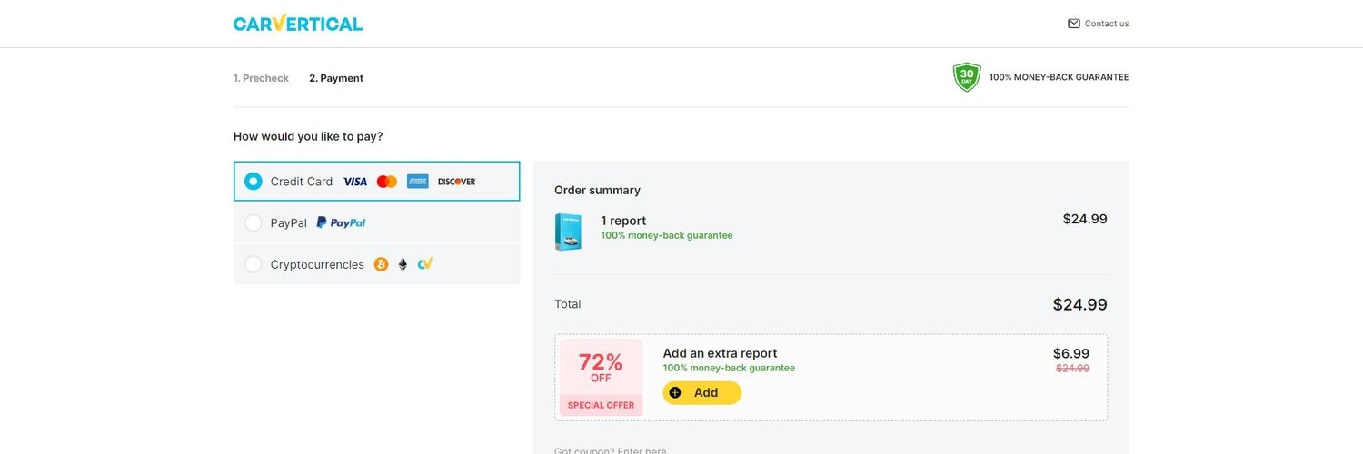The width and height of the screenshot is (1363, 454).
Task: Click the Visa card logo
Action: (355, 182)
